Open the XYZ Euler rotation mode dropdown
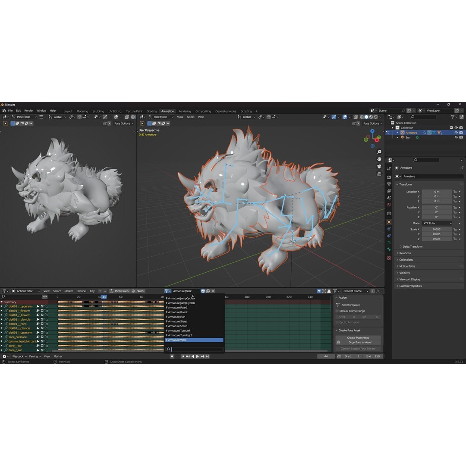The image size is (466, 466). pos(437,223)
